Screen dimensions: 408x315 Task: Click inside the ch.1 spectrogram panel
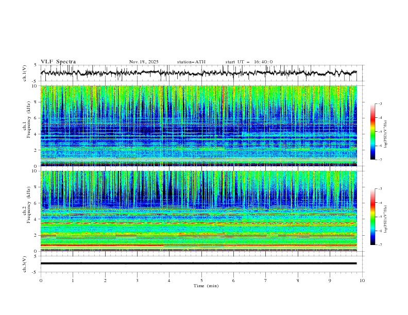(198, 126)
